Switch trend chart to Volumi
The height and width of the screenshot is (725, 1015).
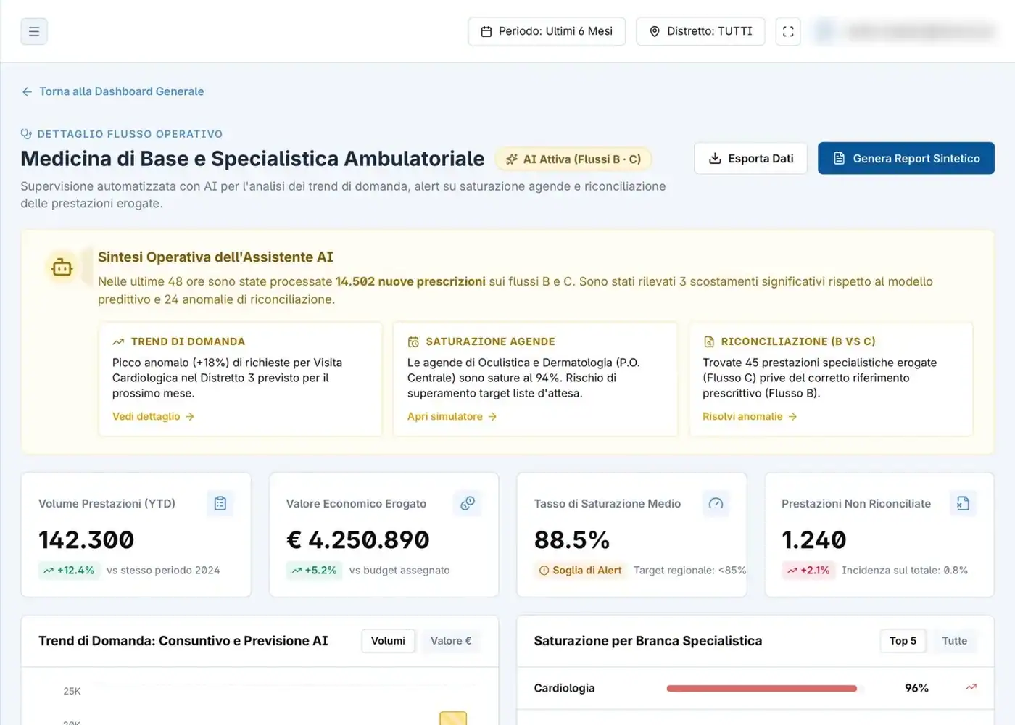point(388,641)
